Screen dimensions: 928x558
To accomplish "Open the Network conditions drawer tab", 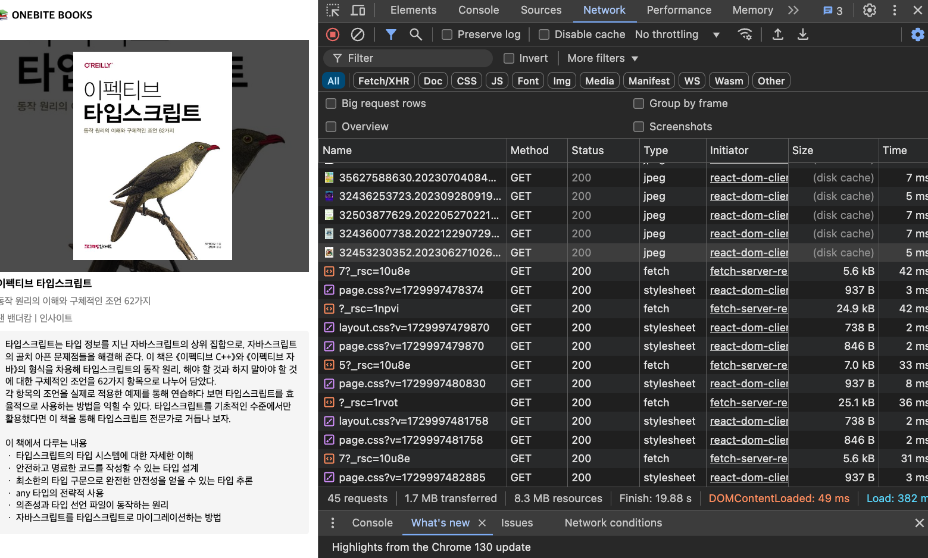I will [613, 523].
